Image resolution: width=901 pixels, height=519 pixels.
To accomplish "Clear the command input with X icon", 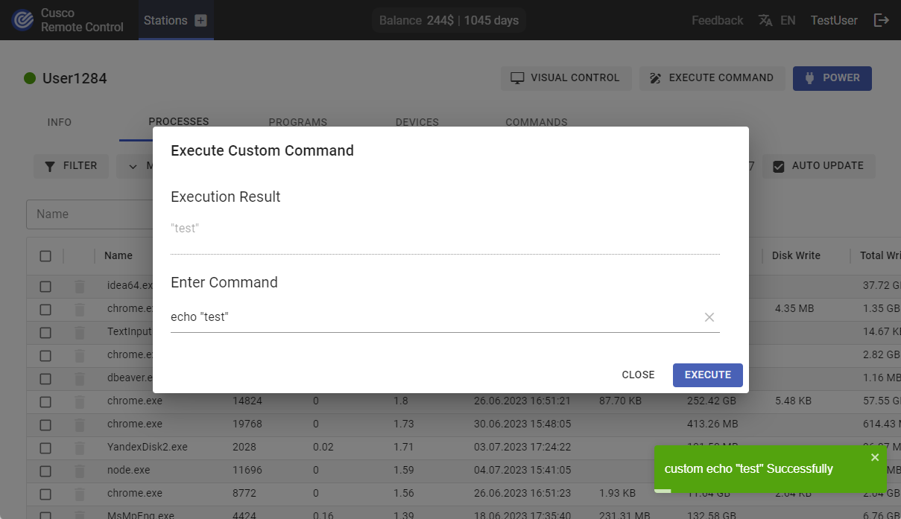I will [709, 317].
